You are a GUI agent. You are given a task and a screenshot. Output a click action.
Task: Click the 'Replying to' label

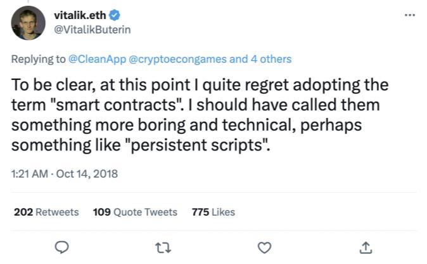point(38,59)
